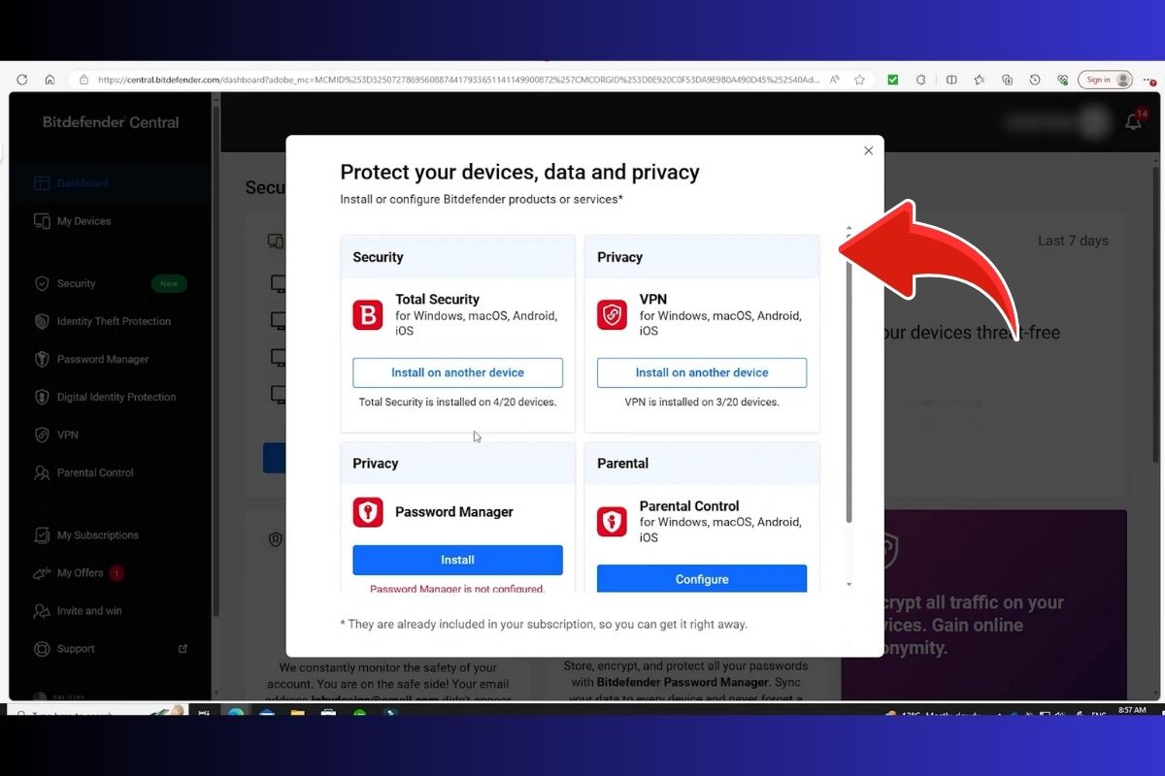The height and width of the screenshot is (776, 1165).
Task: Click the browser home button
Action: [50, 80]
